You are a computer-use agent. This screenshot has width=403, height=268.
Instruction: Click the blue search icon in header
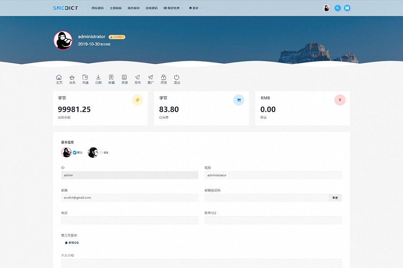(x=338, y=8)
